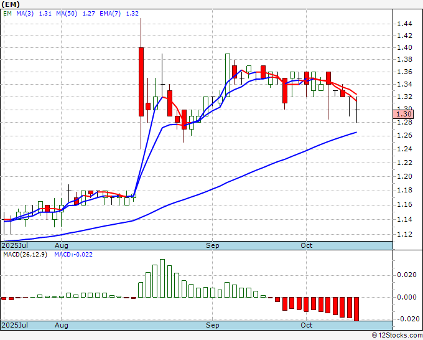Click the MA(3) value 1.31
Image resolution: width=423 pixels, height=340 pixels.
(45, 14)
